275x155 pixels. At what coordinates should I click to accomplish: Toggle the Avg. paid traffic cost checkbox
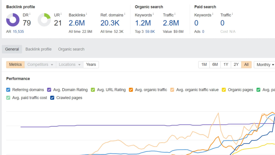(x=8, y=98)
